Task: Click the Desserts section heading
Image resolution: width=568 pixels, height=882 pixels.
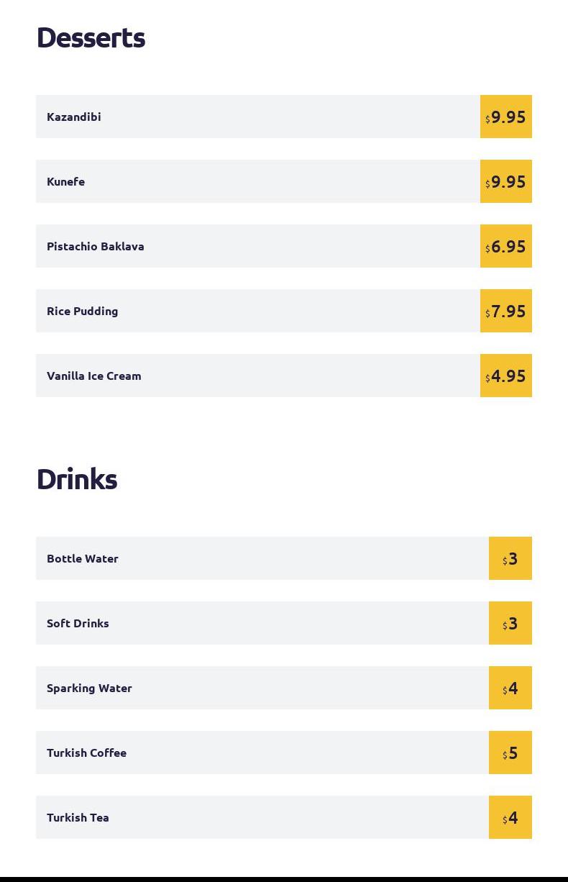Action: [x=91, y=37]
